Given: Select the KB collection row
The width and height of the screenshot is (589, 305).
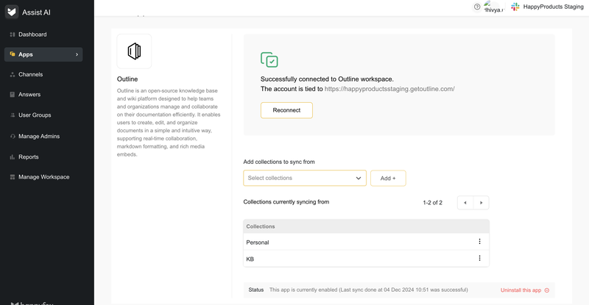Looking at the screenshot, I should point(366,259).
